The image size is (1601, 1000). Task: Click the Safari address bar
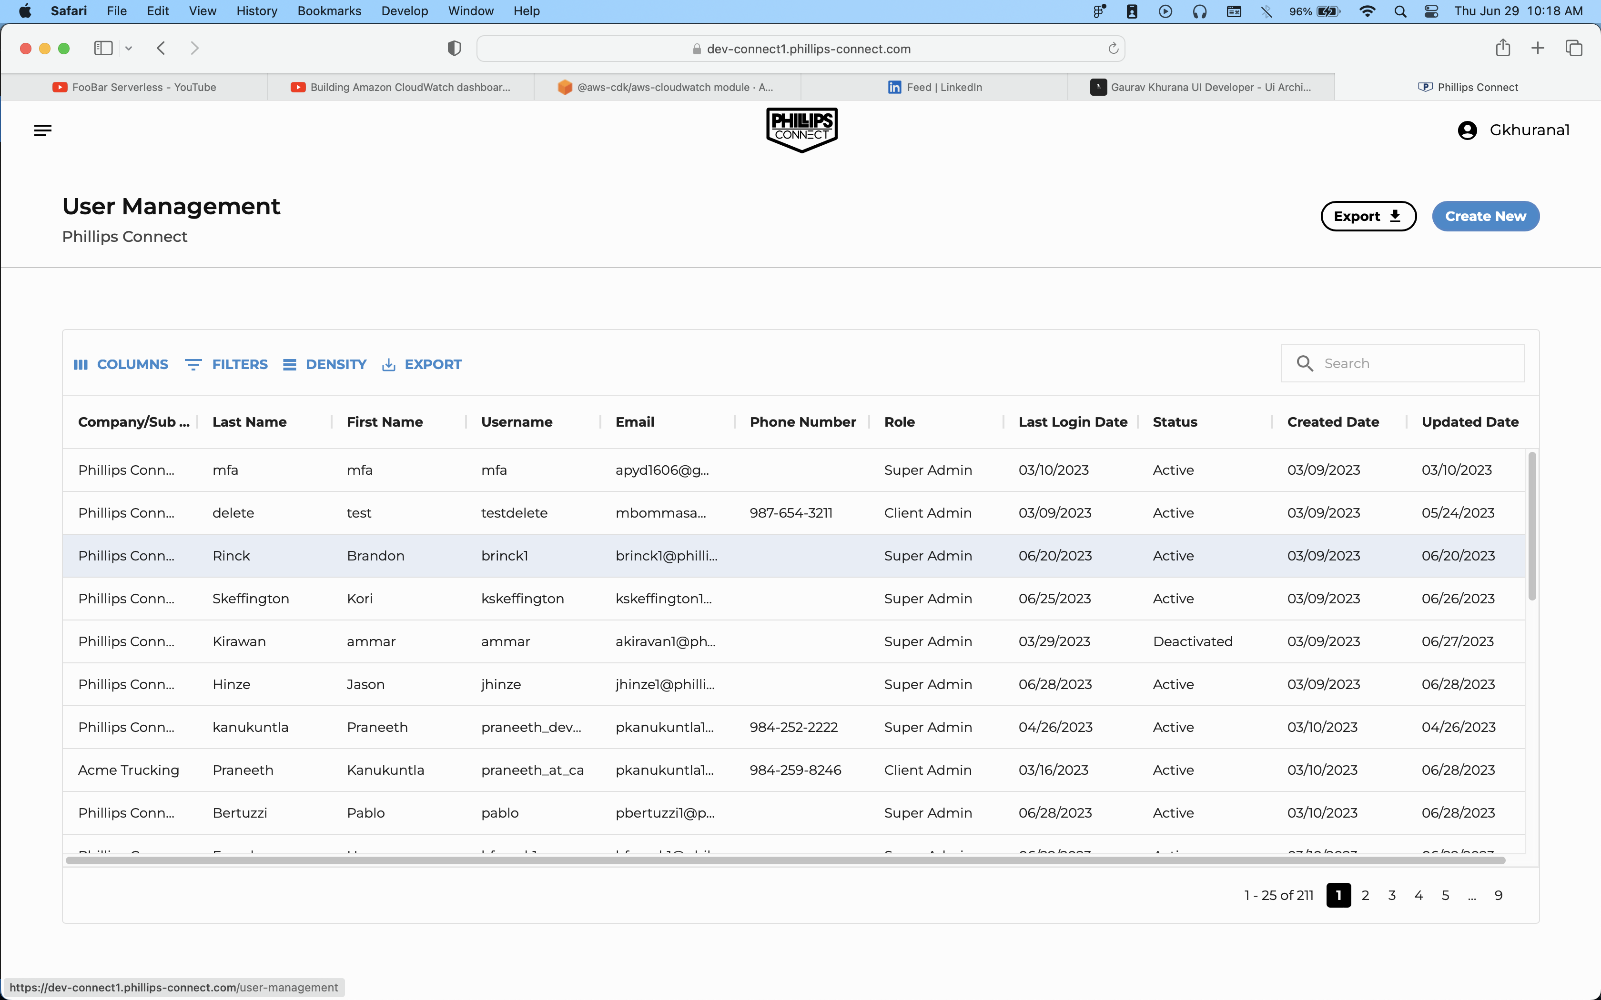800,48
